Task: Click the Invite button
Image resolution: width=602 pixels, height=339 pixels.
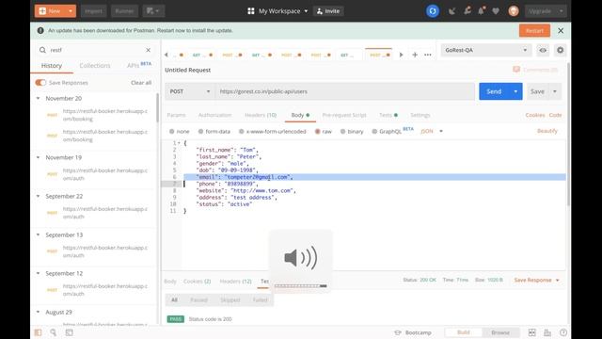Action: pos(328,11)
